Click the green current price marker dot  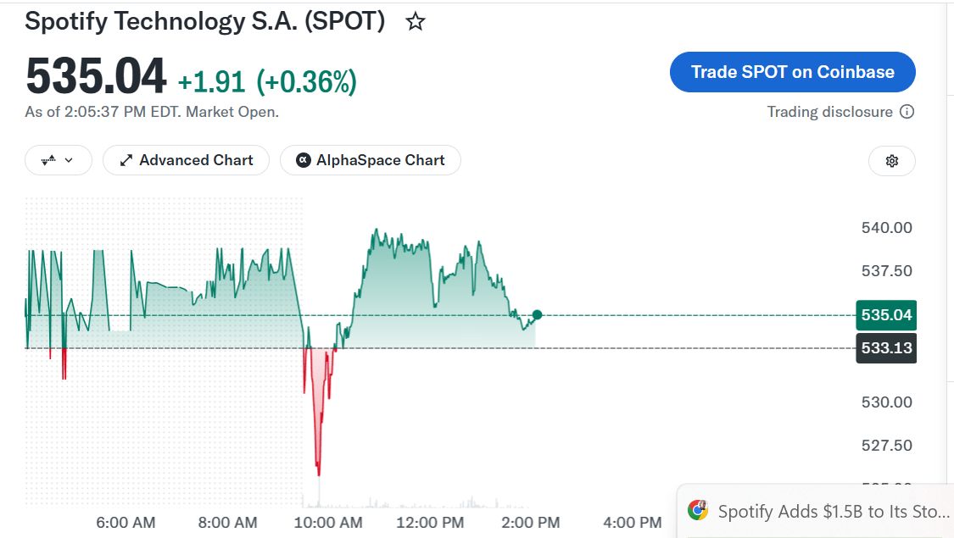537,315
